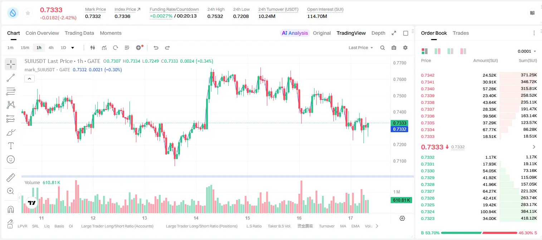Collapse the indicator legend chevron
Viewport: 542px width, 240px height.
pyautogui.click(x=29, y=78)
